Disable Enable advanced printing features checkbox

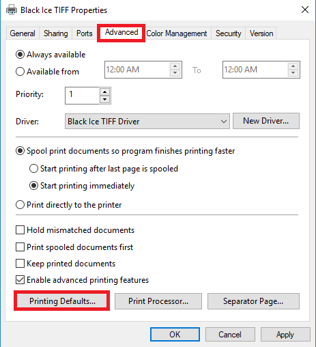20,280
